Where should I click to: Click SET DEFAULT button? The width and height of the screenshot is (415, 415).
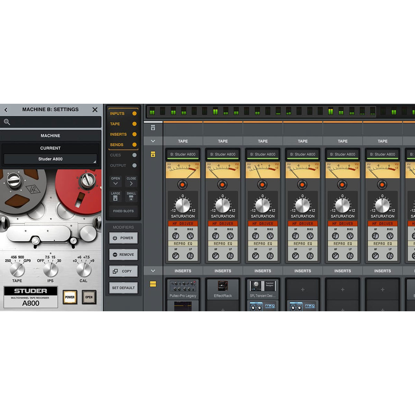(123, 288)
